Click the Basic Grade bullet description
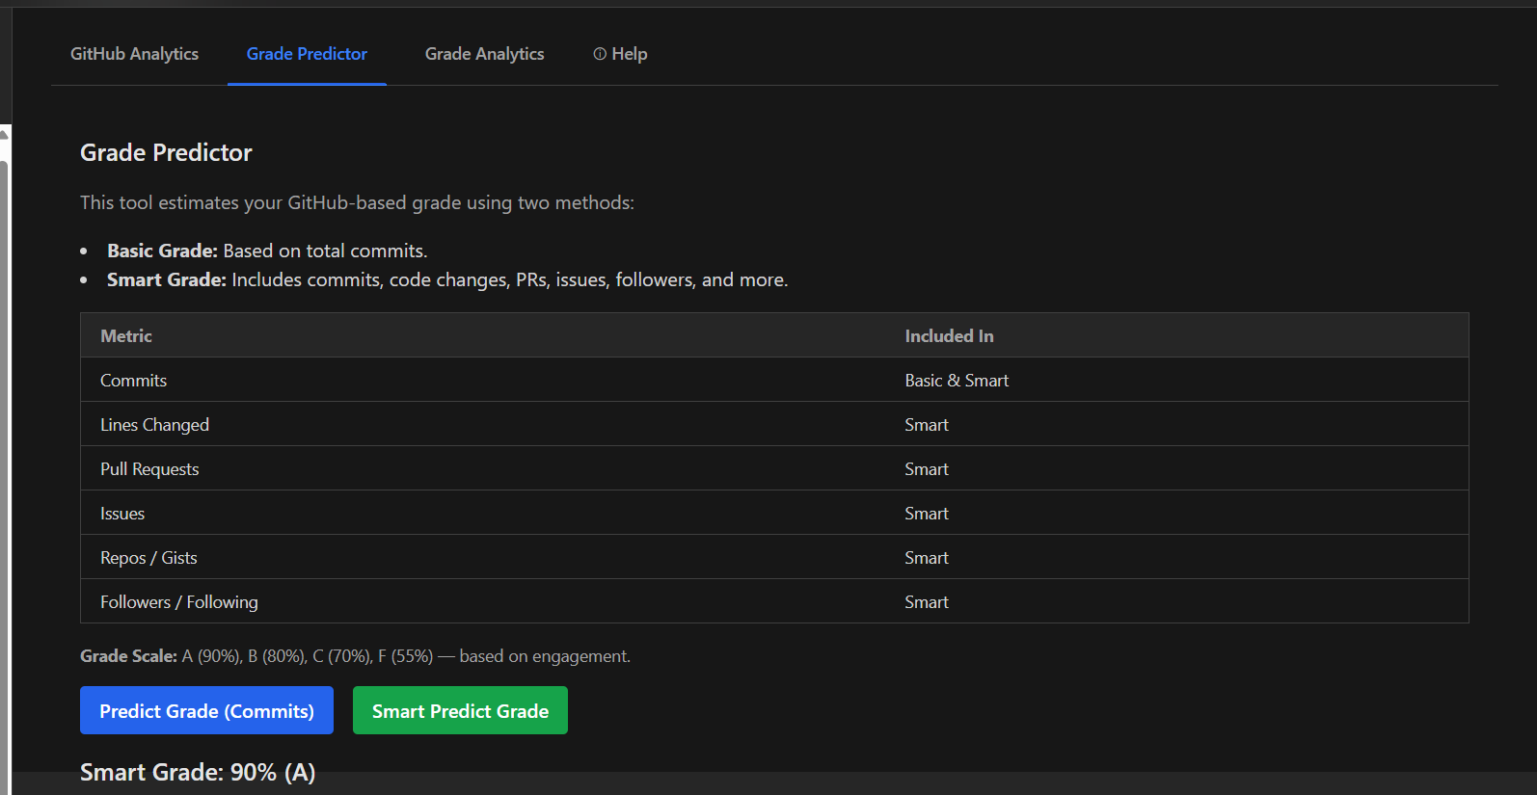The height and width of the screenshot is (795, 1537). (267, 251)
